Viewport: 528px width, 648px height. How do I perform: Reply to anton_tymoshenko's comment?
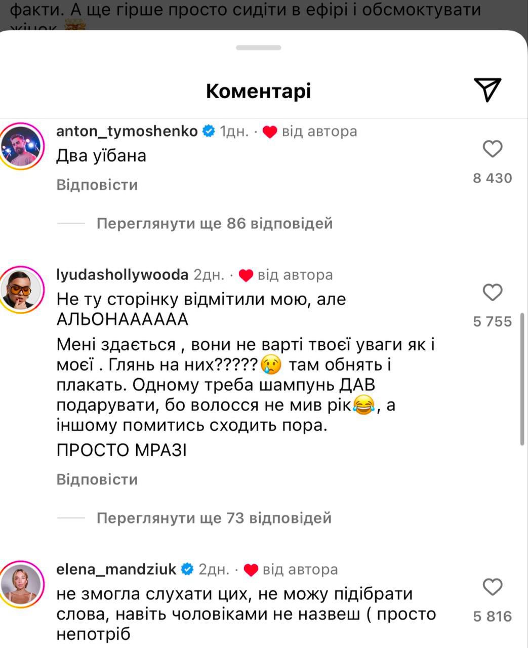click(97, 185)
